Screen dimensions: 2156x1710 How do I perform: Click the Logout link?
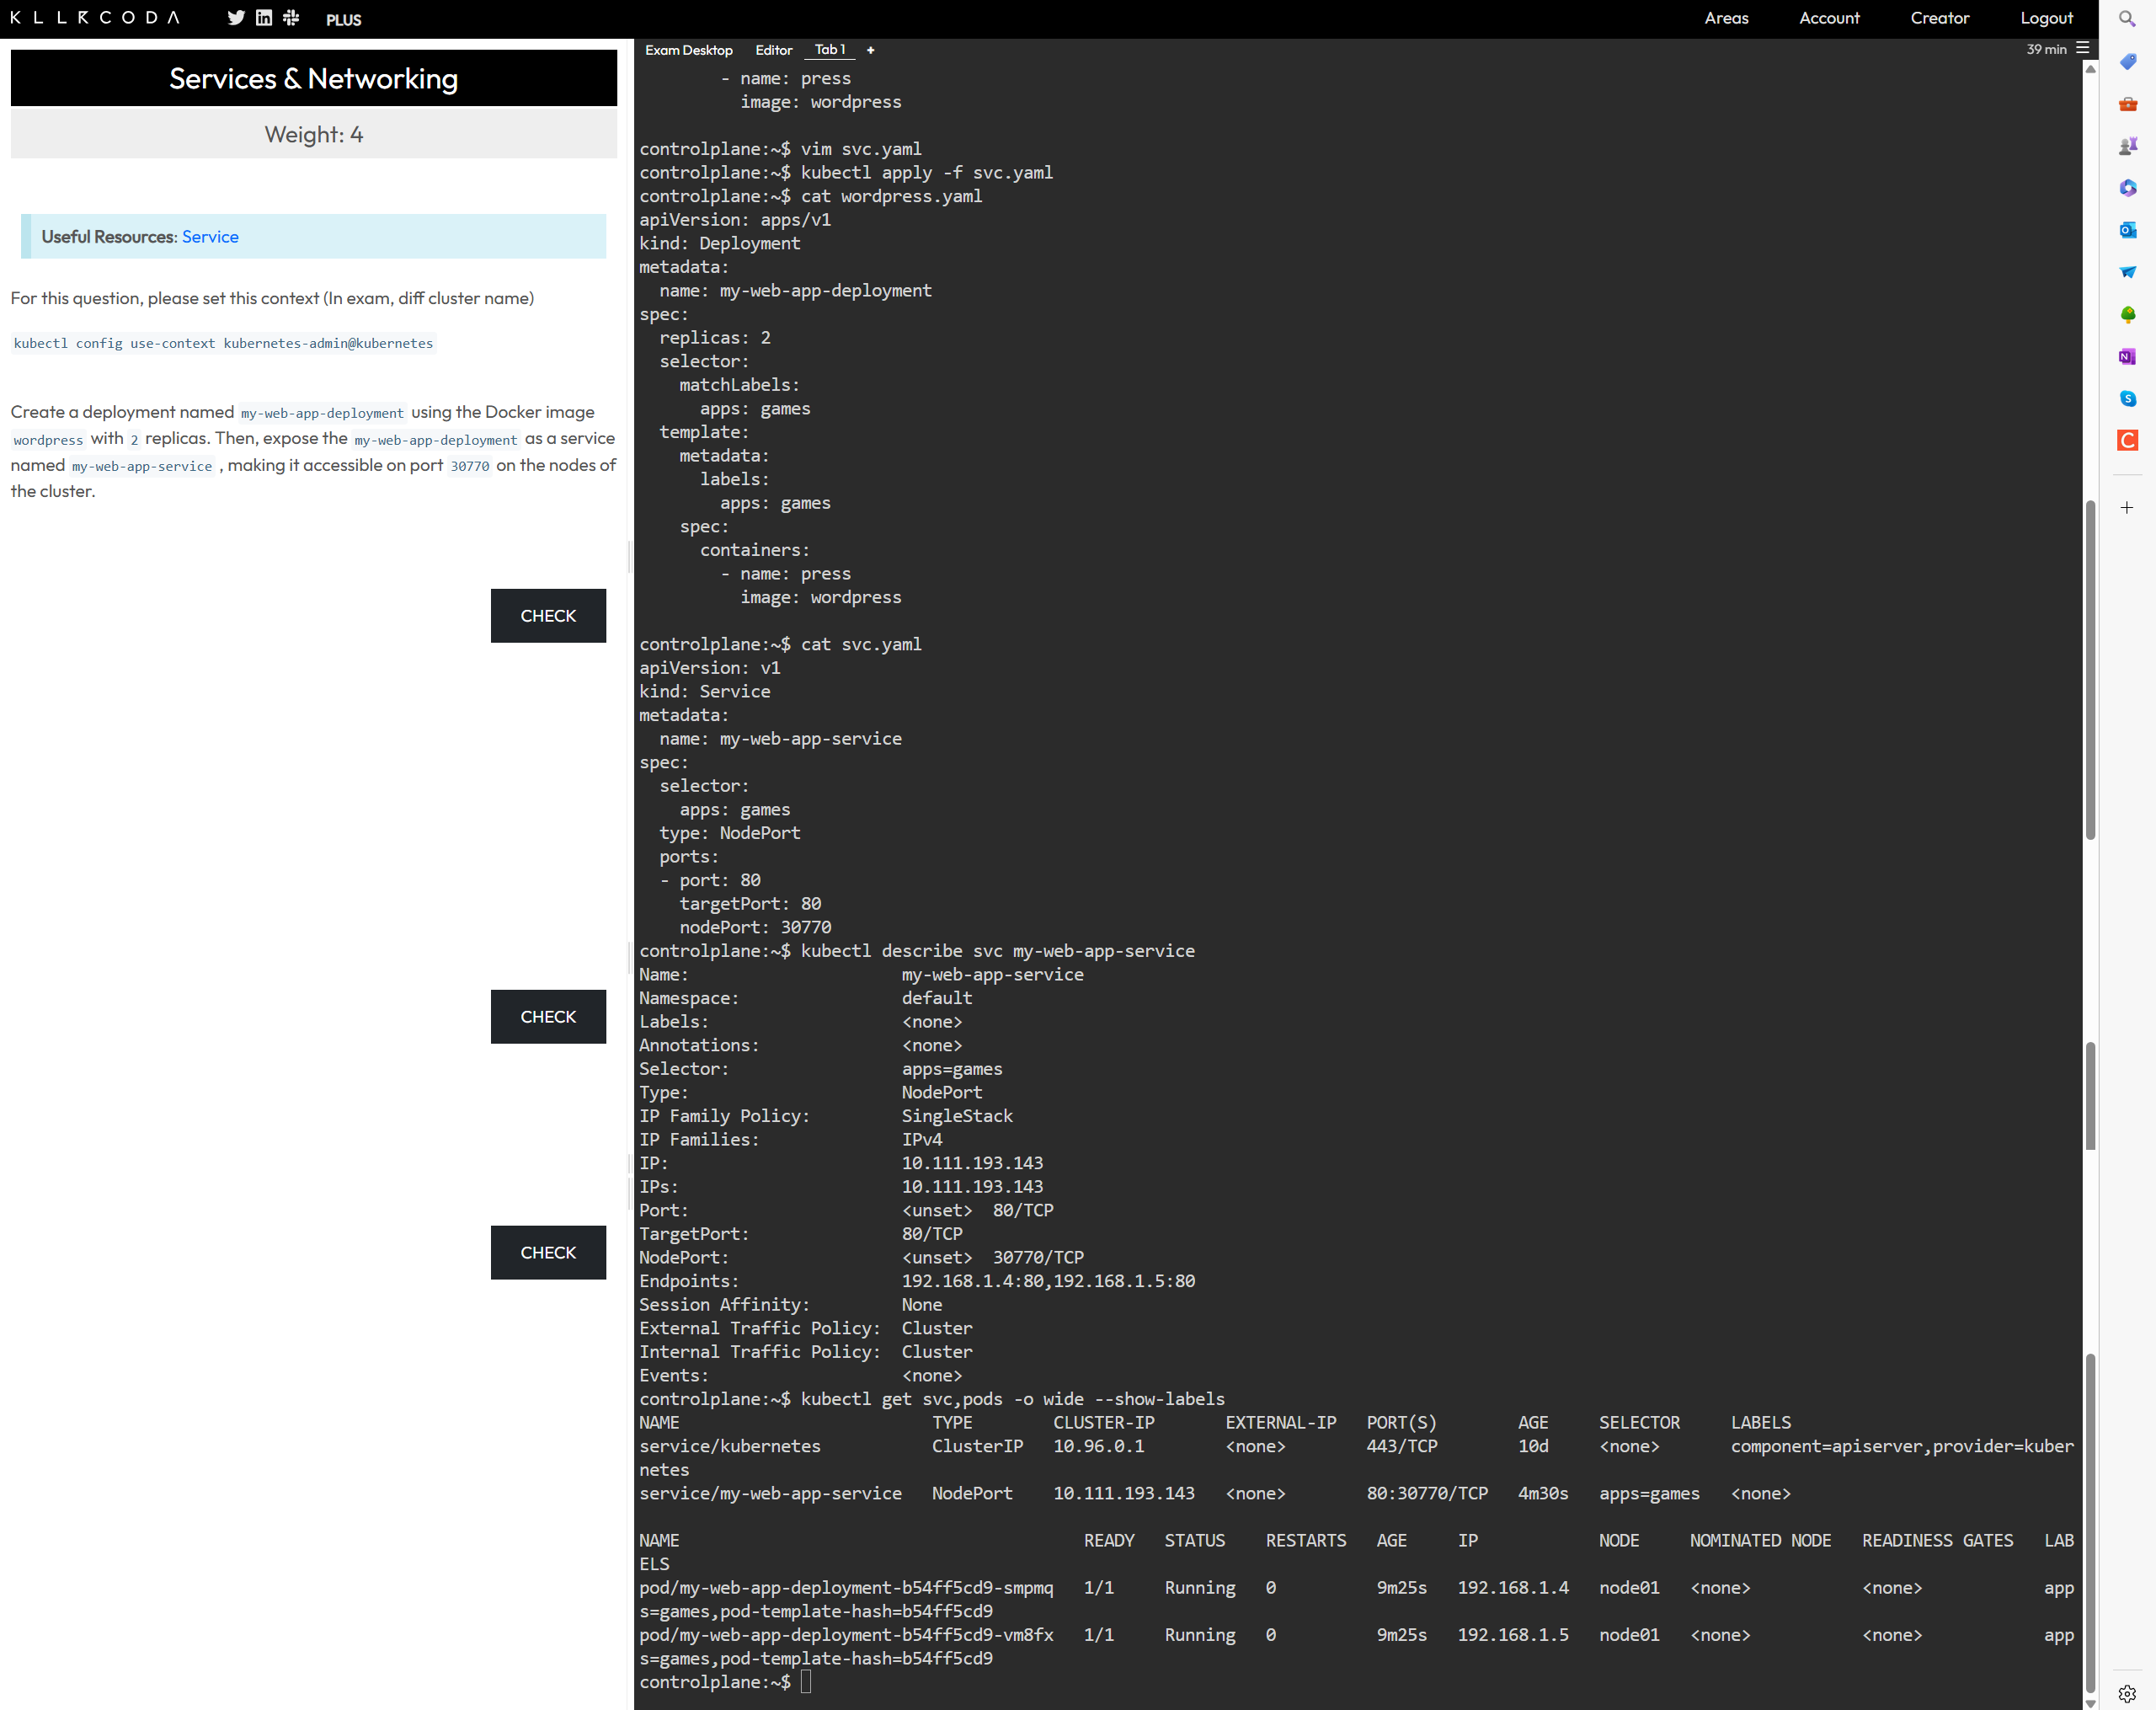(x=2045, y=18)
